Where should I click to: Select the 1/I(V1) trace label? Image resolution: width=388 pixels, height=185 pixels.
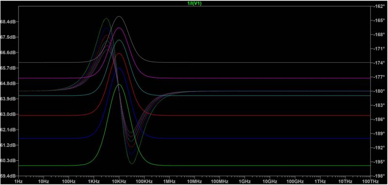[194, 4]
